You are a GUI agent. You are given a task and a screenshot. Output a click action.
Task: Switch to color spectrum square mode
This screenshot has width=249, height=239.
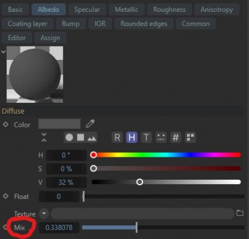80,137
